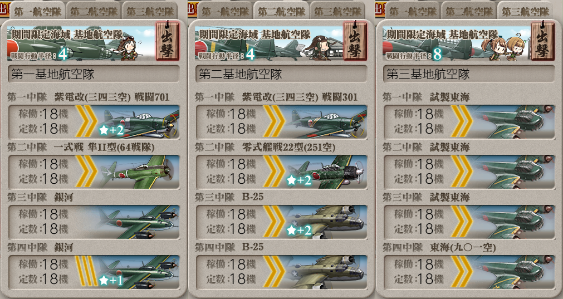The height and width of the screenshot is (299, 563).
Task: Change the 出撃 wooden tag on third air base
Action: (x=542, y=40)
